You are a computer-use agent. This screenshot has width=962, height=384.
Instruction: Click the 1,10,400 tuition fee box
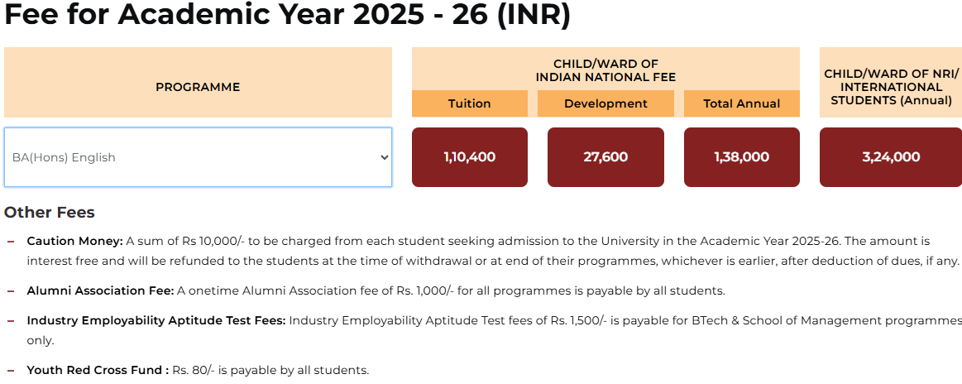(x=469, y=157)
